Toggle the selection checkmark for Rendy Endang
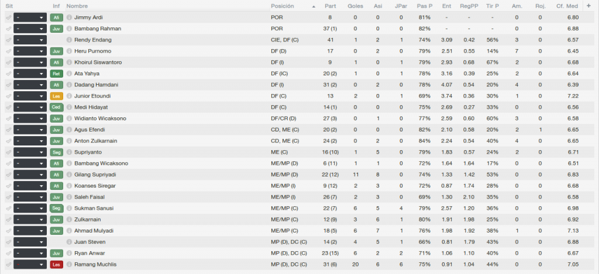The image size is (599, 274). 8,40
